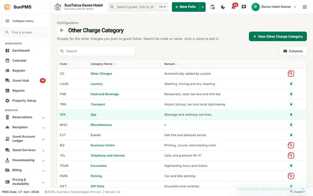Open Guest Hub from the sidebar
Viewport: 313px width, 196px height.
point(25,81)
